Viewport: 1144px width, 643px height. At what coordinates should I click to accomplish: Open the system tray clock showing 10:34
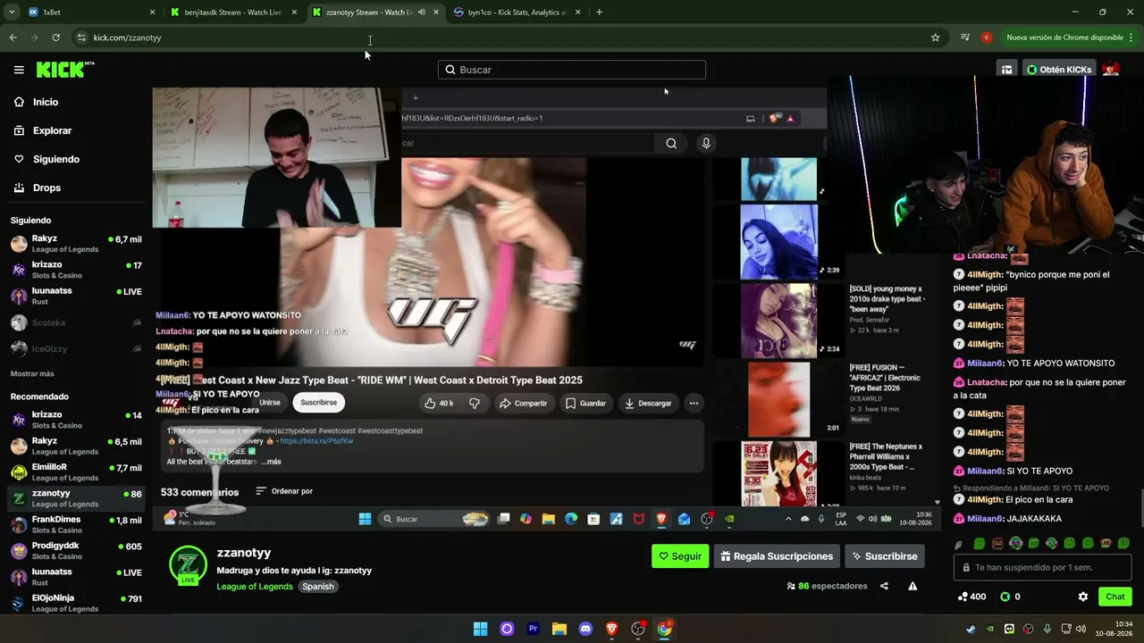[x=1115, y=629]
